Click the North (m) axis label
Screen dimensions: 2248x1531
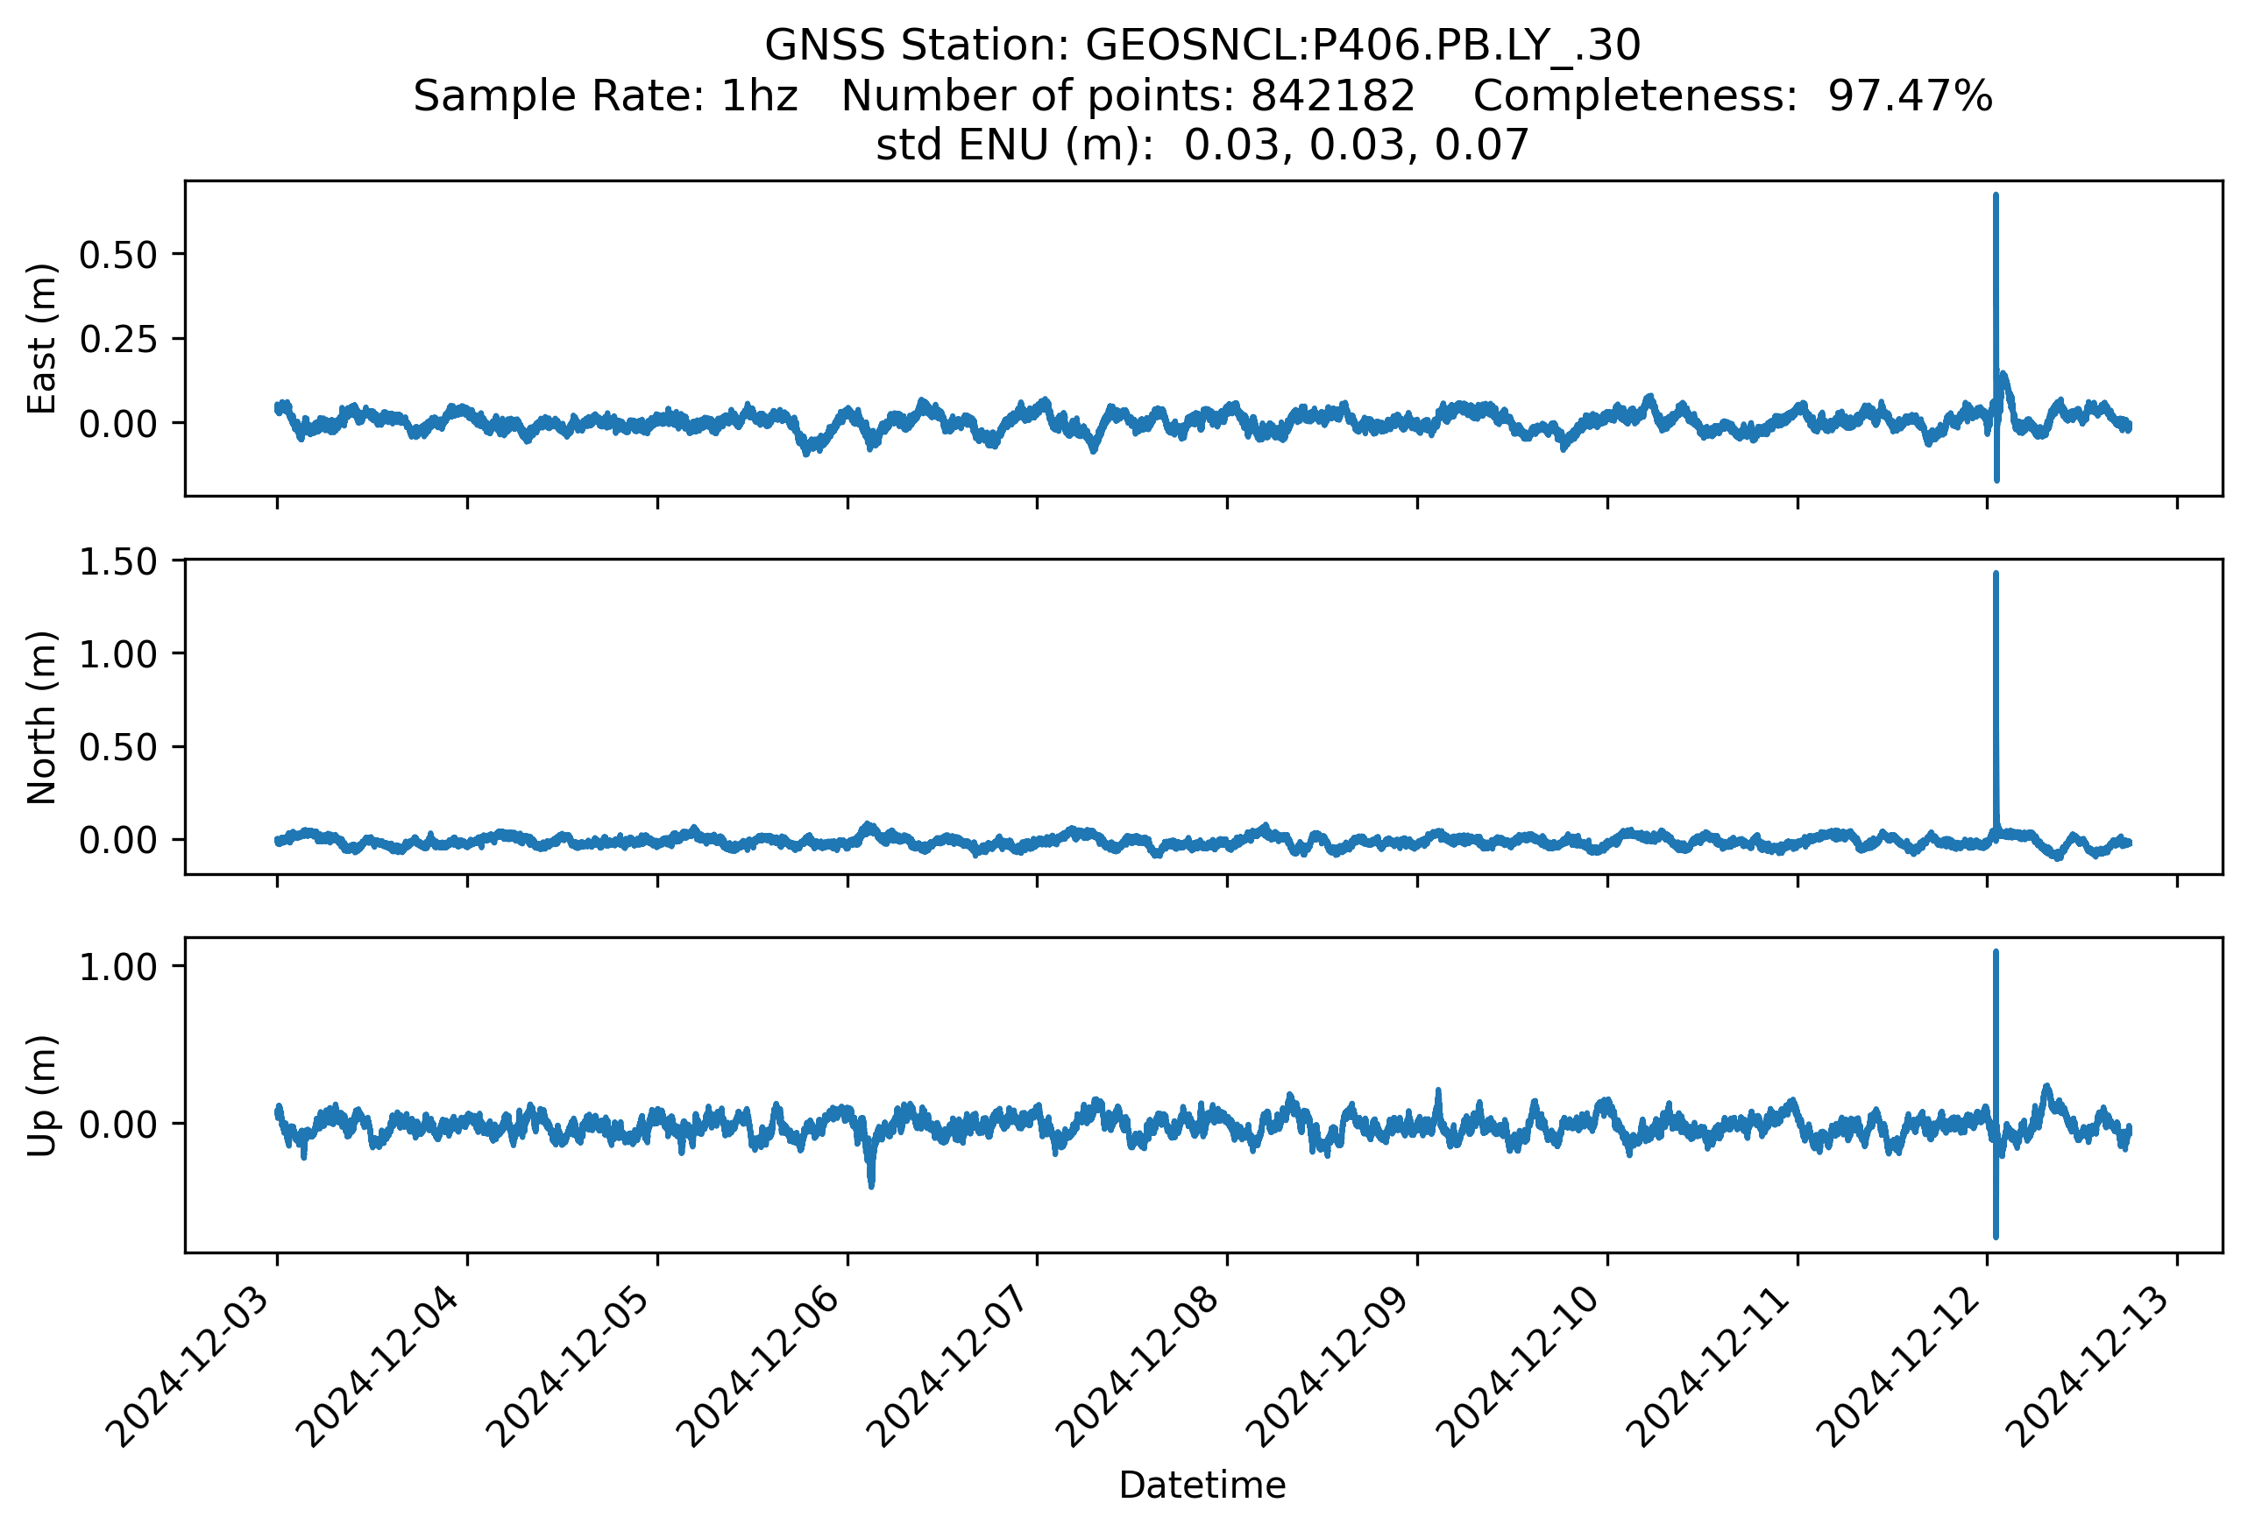click(41, 717)
